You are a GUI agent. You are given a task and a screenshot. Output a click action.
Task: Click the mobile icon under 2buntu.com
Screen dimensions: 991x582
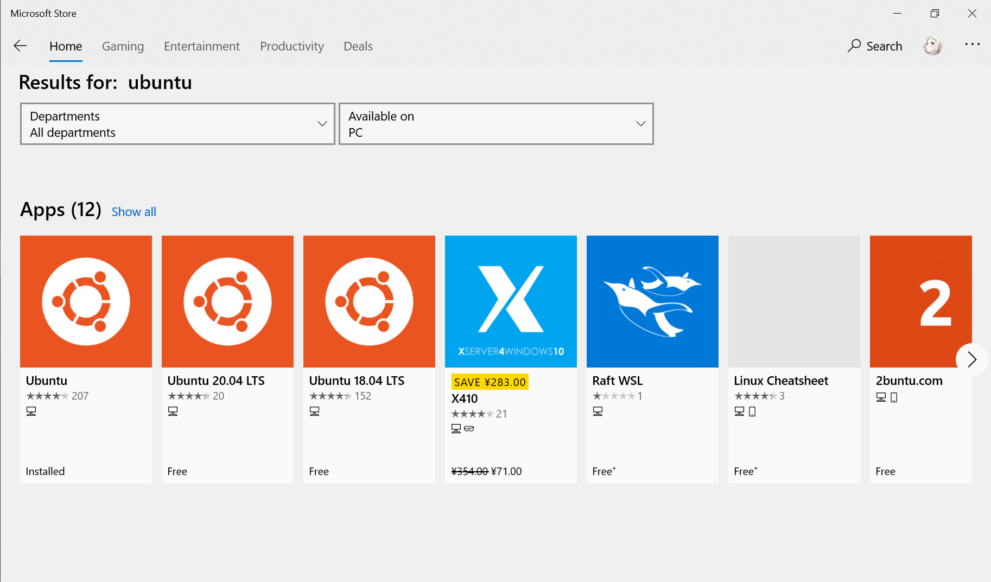(894, 397)
